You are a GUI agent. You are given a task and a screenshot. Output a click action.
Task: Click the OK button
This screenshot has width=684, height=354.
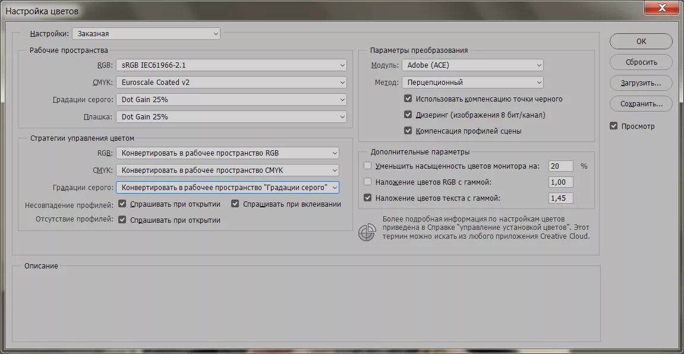[641, 42]
